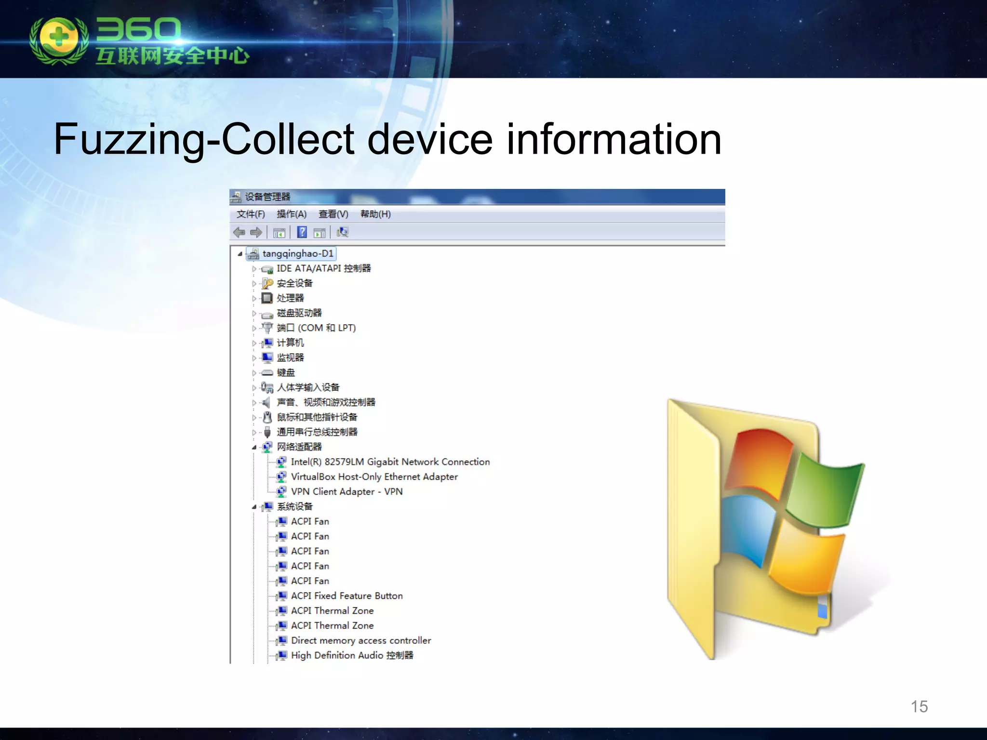Click the large Windows folder image
The height and width of the screenshot is (740, 987).
tap(765, 529)
